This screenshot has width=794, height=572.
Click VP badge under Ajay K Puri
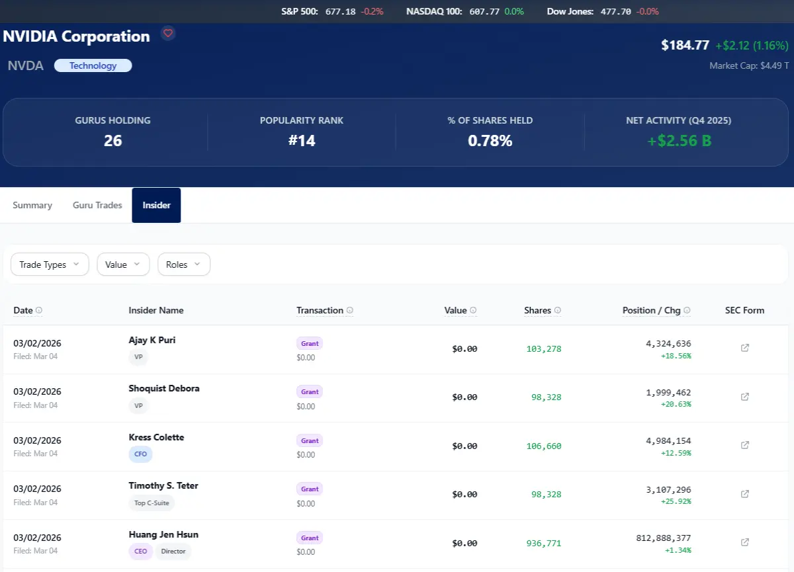(x=138, y=357)
